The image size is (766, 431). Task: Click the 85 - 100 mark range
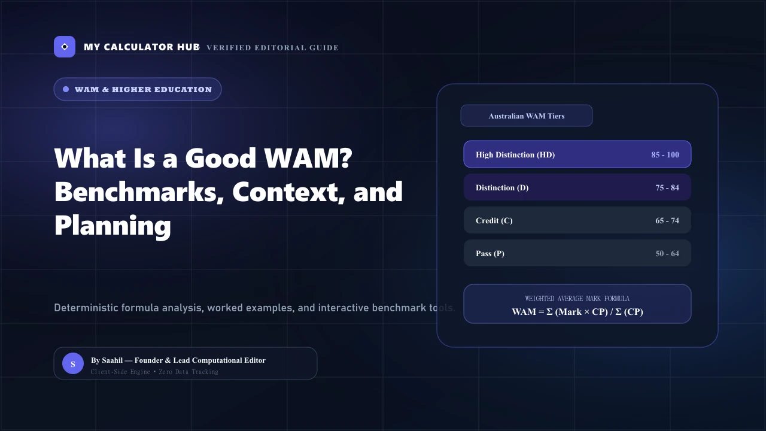pyautogui.click(x=665, y=154)
